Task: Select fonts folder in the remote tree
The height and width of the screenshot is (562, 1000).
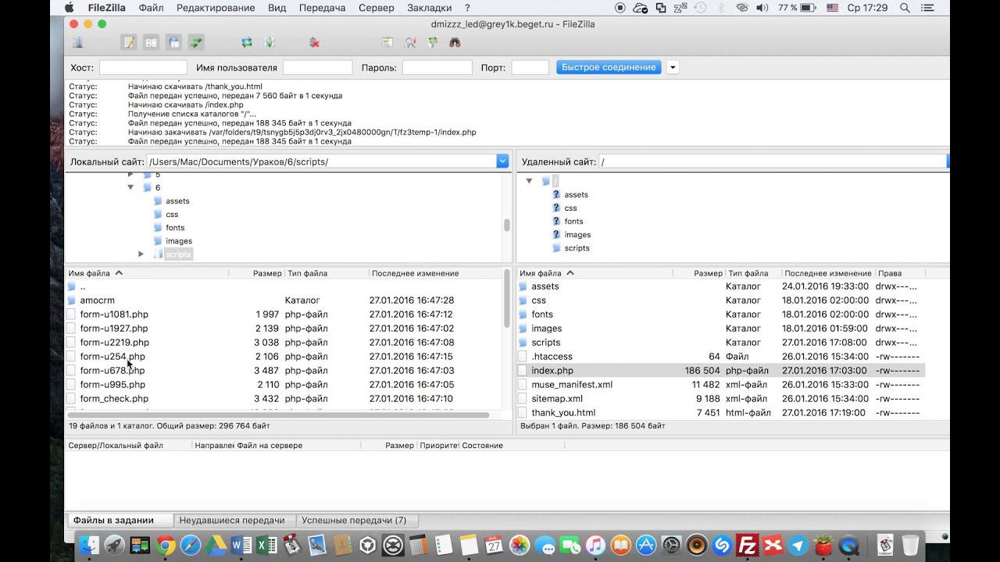Action: coord(573,222)
